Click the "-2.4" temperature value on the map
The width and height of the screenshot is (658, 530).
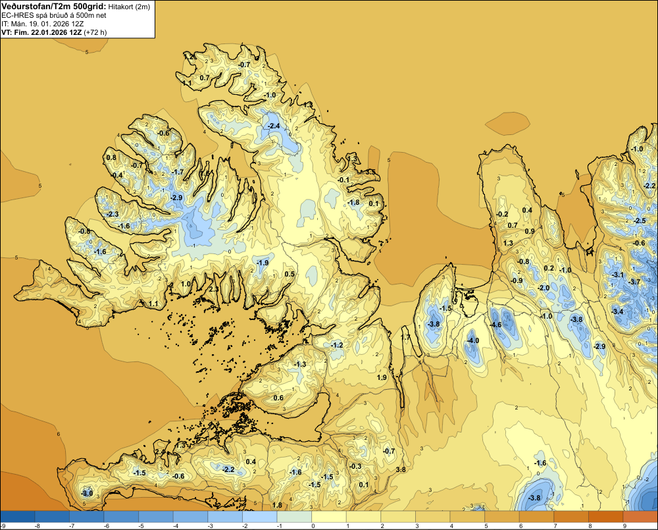click(x=274, y=126)
